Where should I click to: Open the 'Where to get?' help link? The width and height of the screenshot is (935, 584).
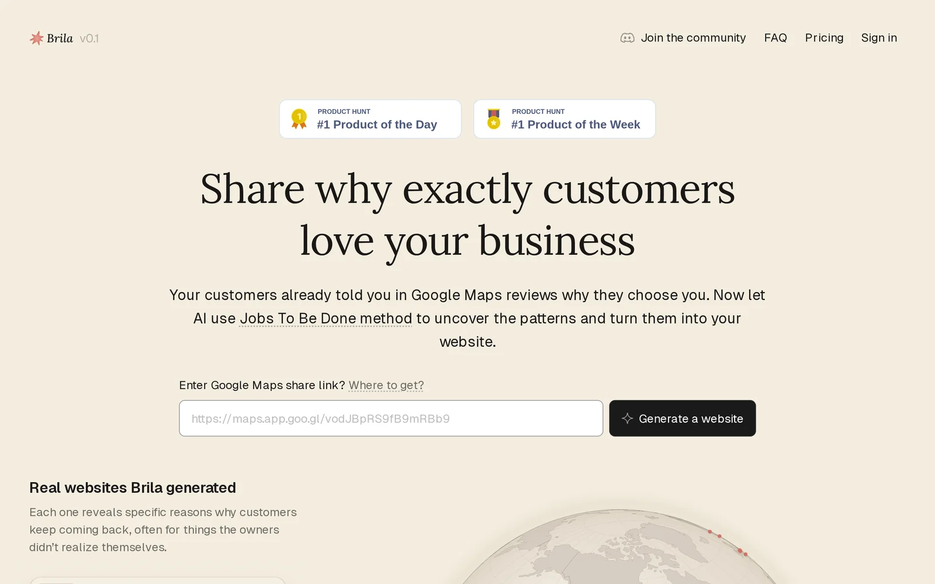coord(386,385)
